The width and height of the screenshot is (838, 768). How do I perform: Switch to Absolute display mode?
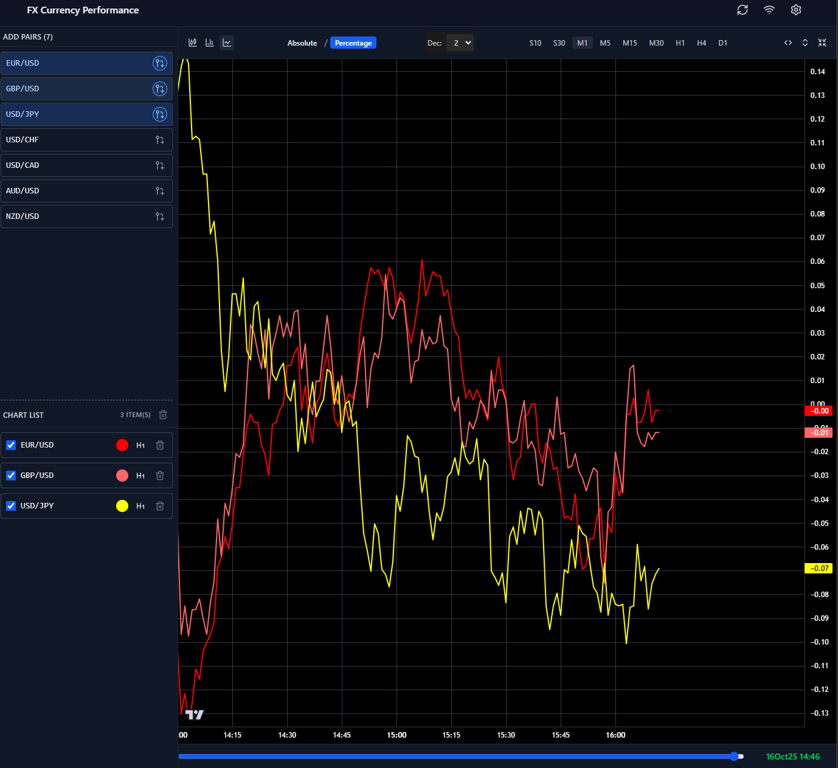(x=302, y=43)
